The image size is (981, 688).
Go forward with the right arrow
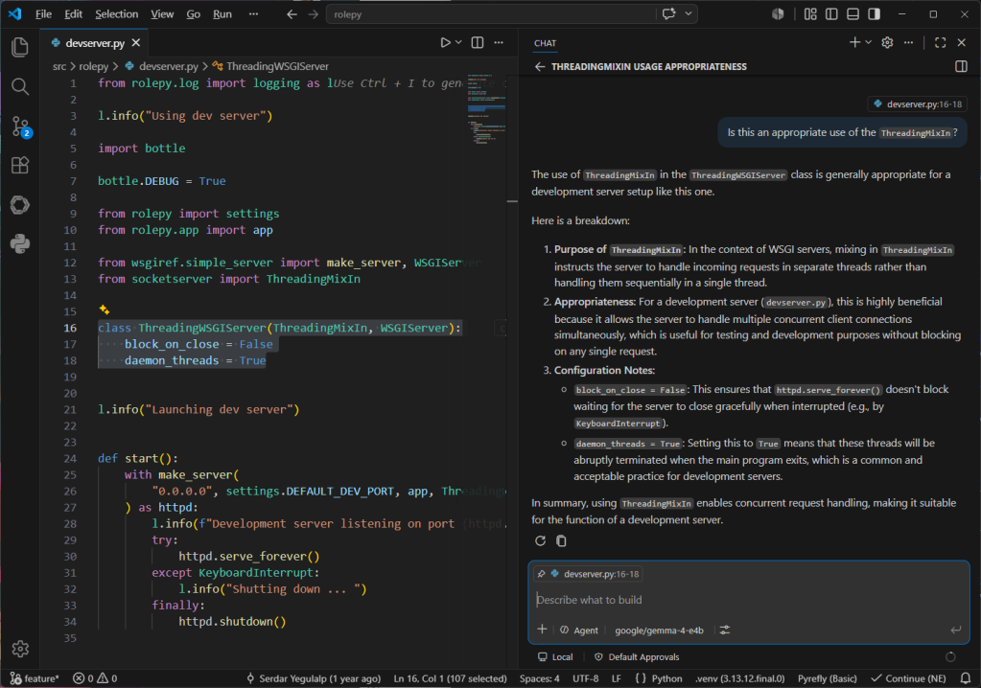pyautogui.click(x=314, y=13)
